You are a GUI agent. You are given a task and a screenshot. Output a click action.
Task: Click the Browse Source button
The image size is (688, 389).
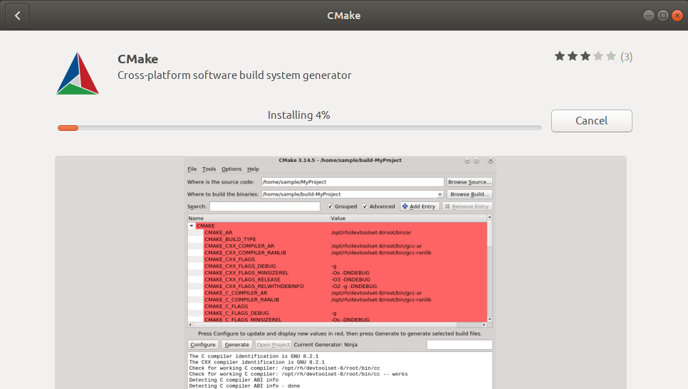tap(469, 182)
